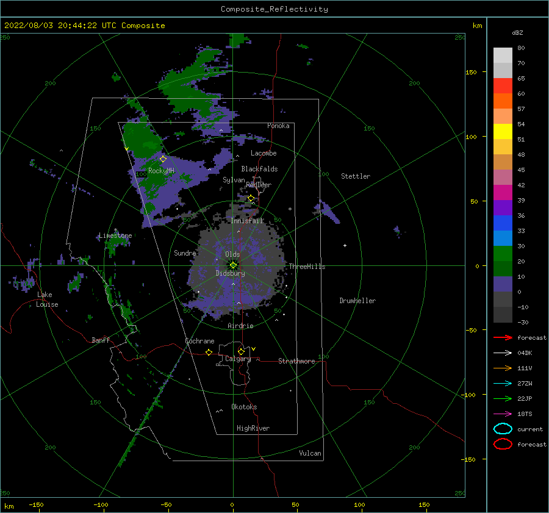Click the yellow diamond marker below Cochrane
Viewport: 549px width, 513px height.
click(209, 352)
